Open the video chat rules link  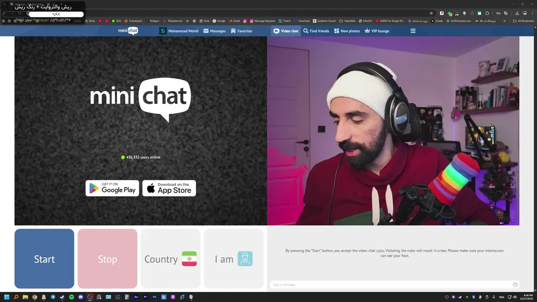(x=380, y=251)
